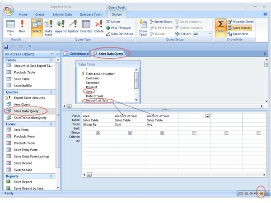
Task: Choose the Select query type
Action: click(x=37, y=28)
